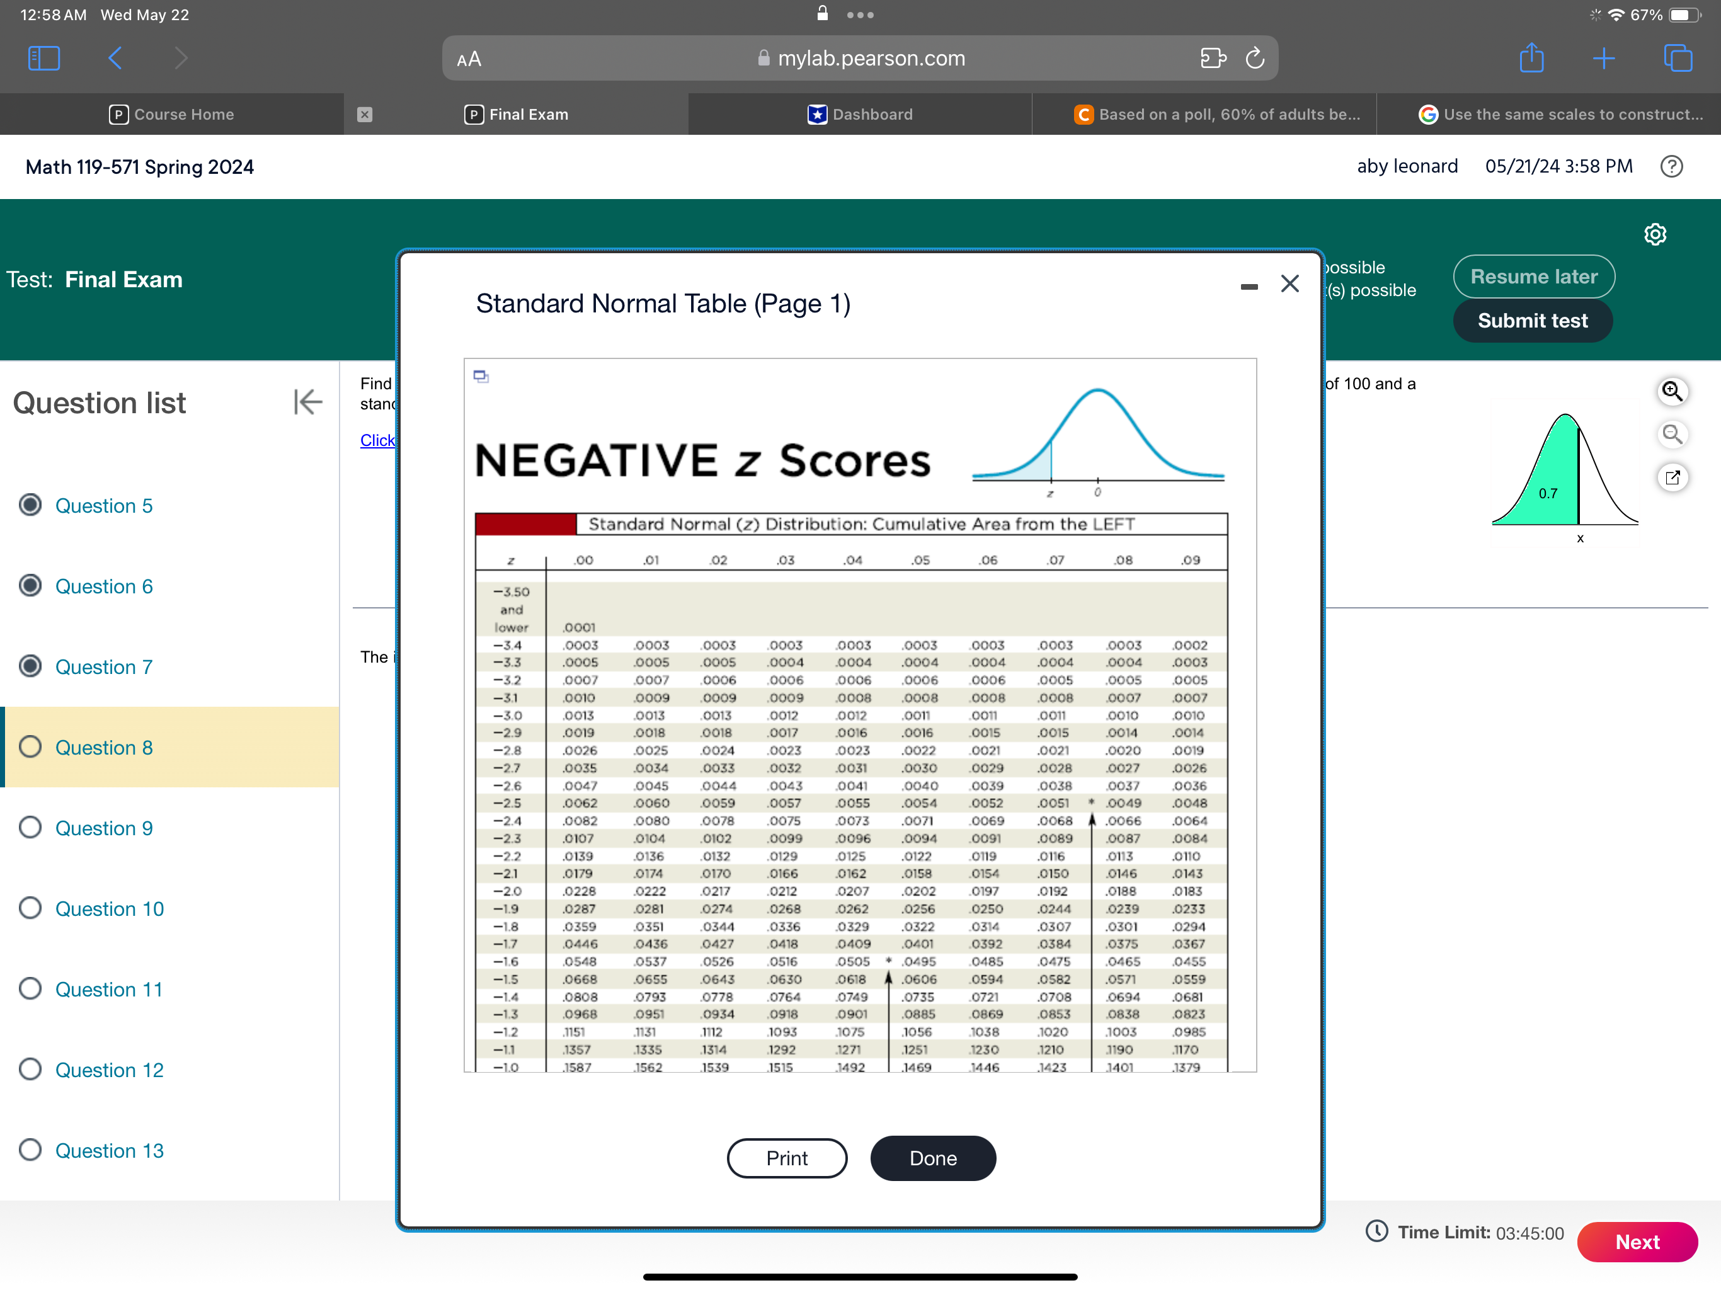1721x1290 pixels.
Task: Minimize the Standard Normal Table dialog
Action: pos(1249,287)
